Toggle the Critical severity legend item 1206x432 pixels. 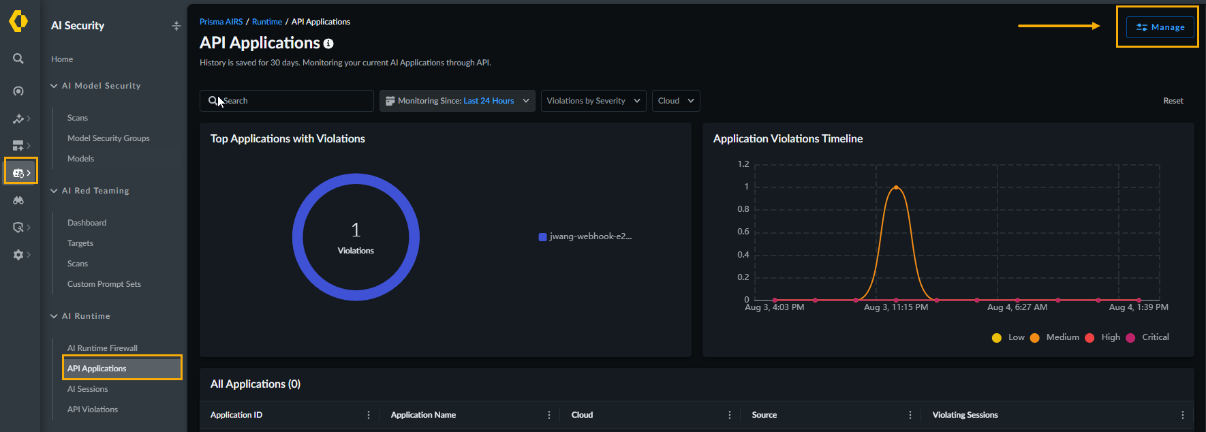click(1147, 337)
